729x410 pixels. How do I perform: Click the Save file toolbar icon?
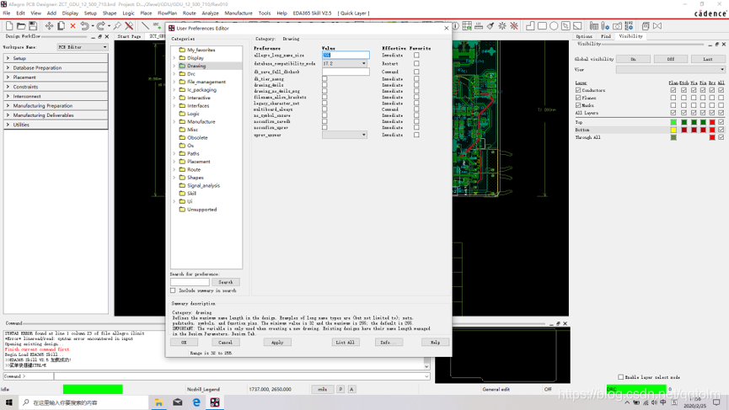tap(32, 26)
